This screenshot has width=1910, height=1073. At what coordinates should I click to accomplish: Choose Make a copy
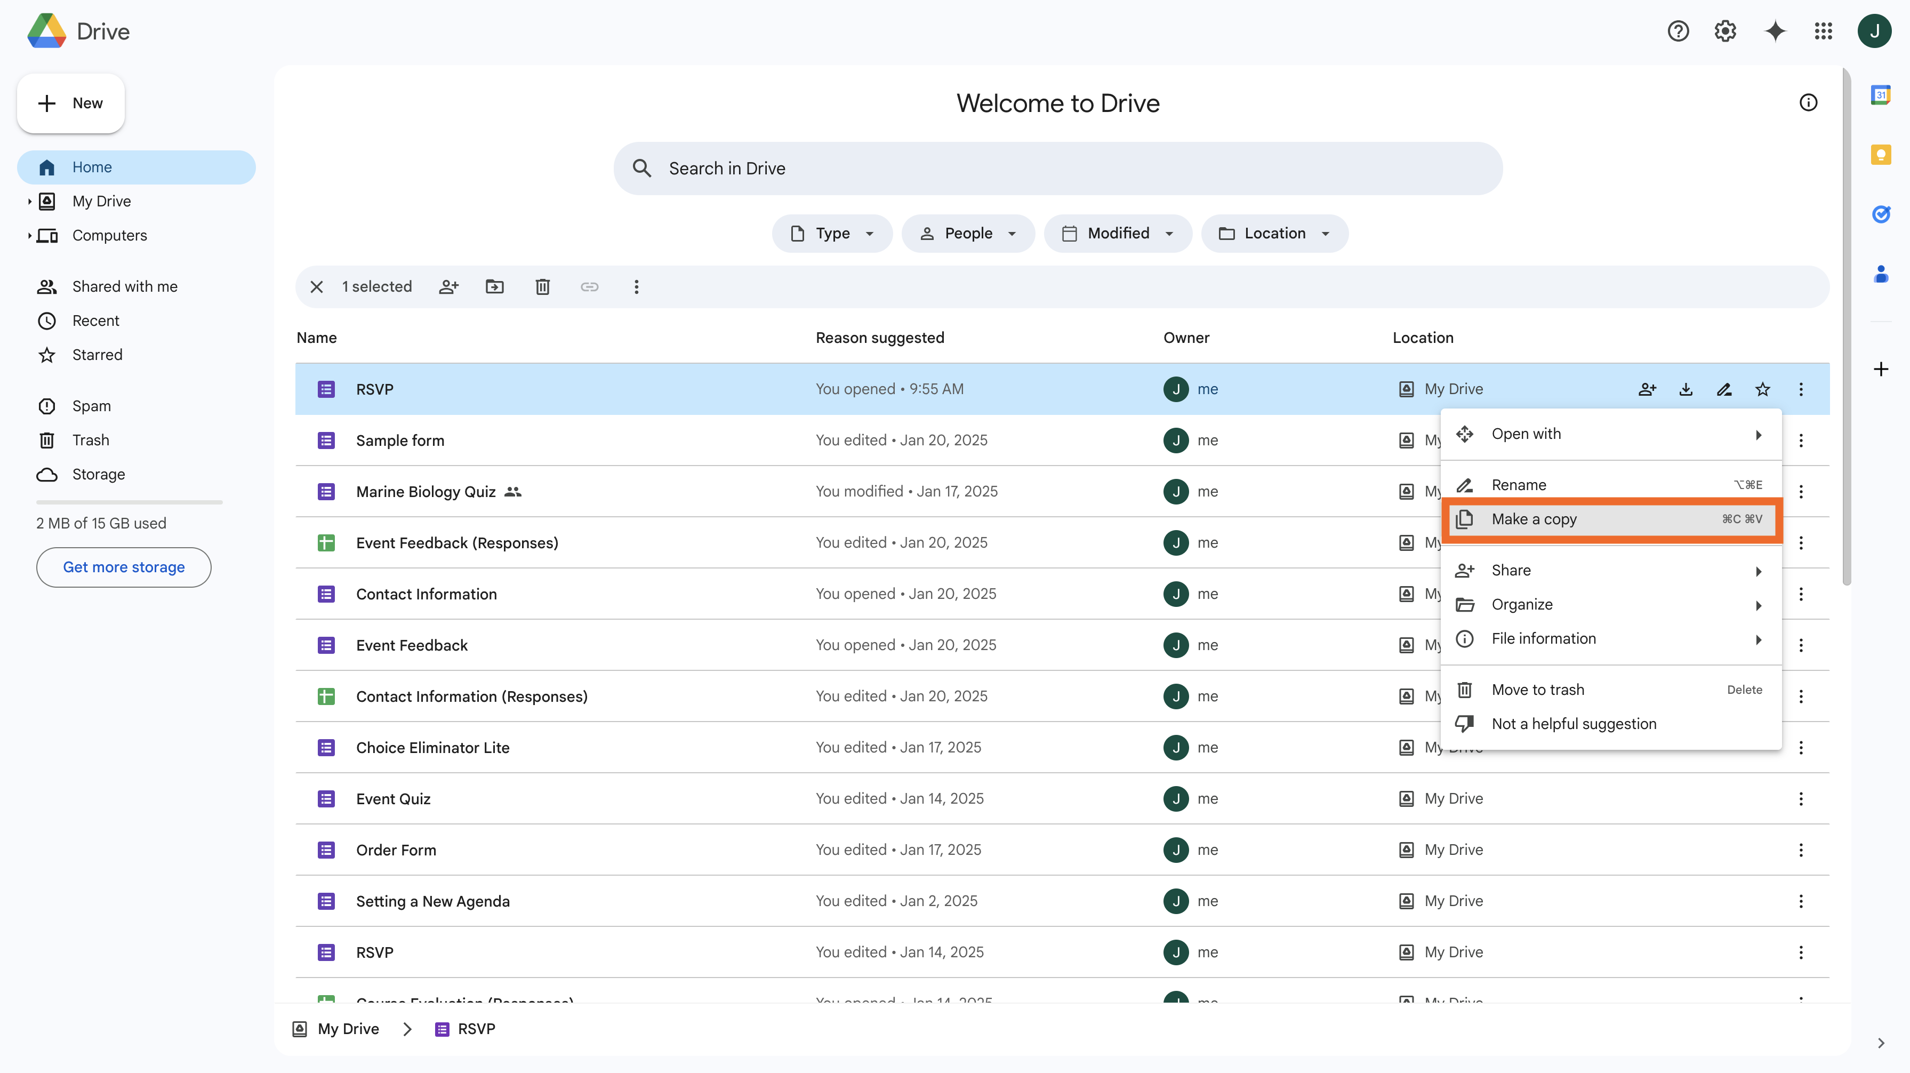1610,519
